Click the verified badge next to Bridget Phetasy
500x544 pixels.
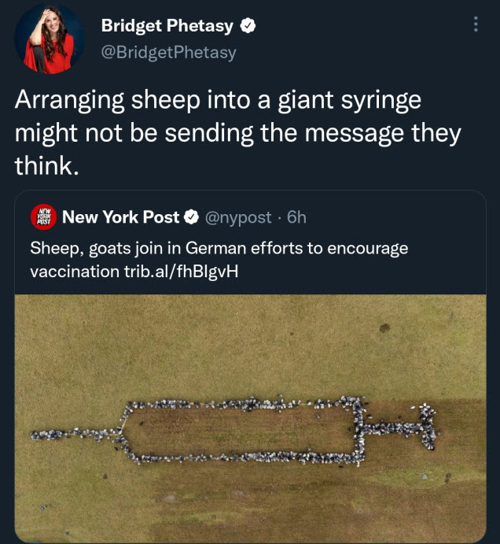tap(248, 26)
